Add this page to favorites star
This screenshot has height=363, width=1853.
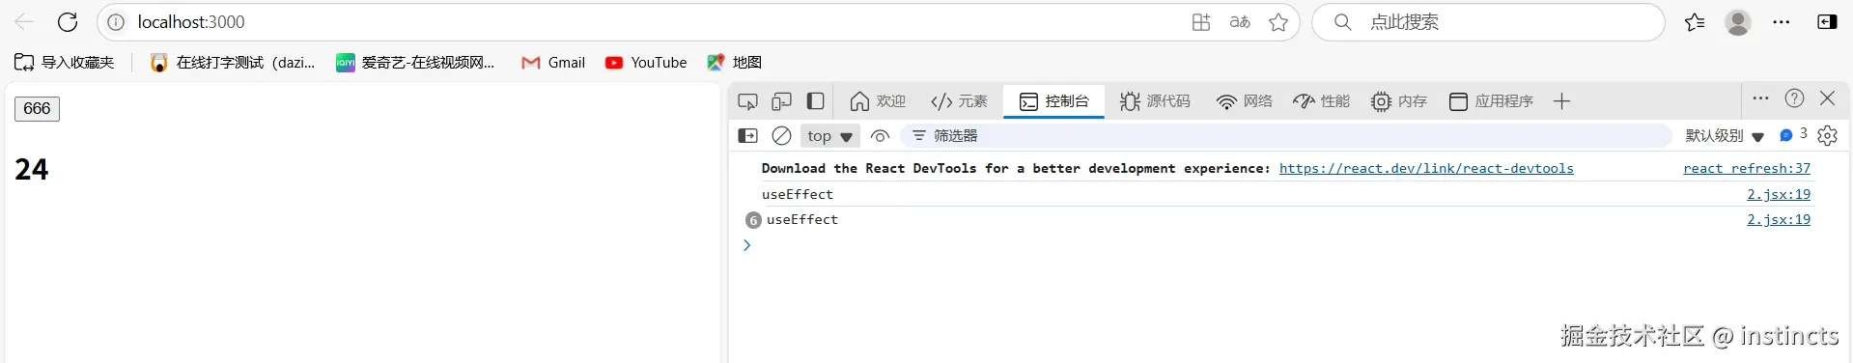tap(1278, 22)
